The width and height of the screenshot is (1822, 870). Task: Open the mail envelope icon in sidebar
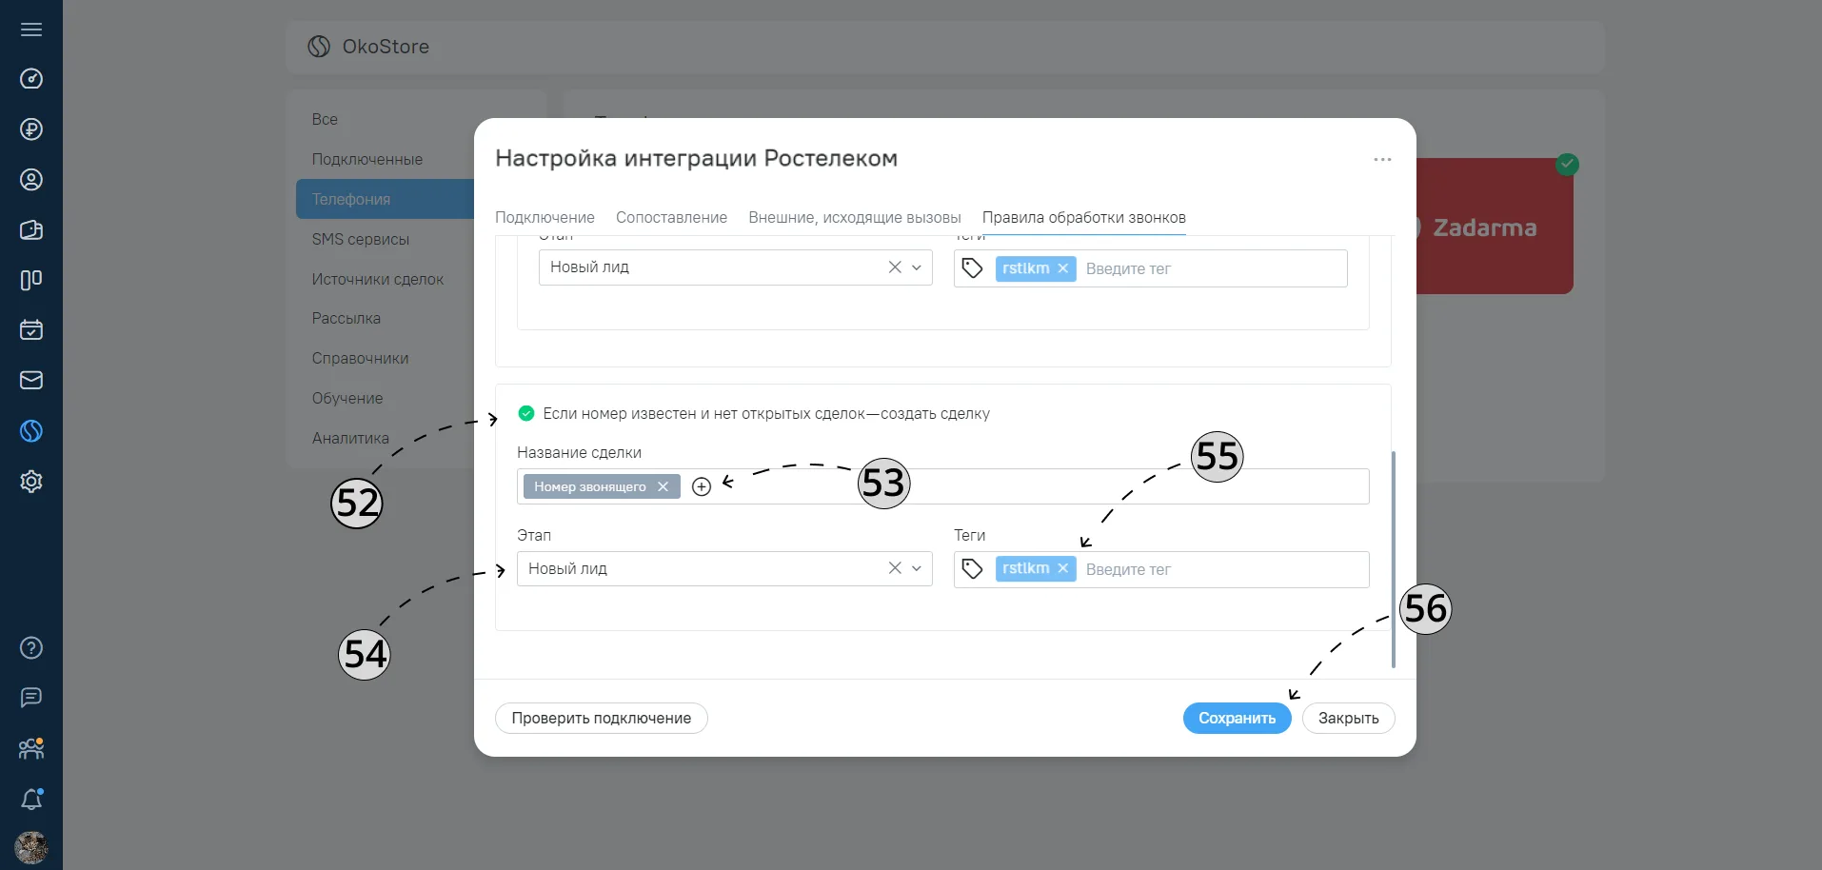click(x=31, y=381)
